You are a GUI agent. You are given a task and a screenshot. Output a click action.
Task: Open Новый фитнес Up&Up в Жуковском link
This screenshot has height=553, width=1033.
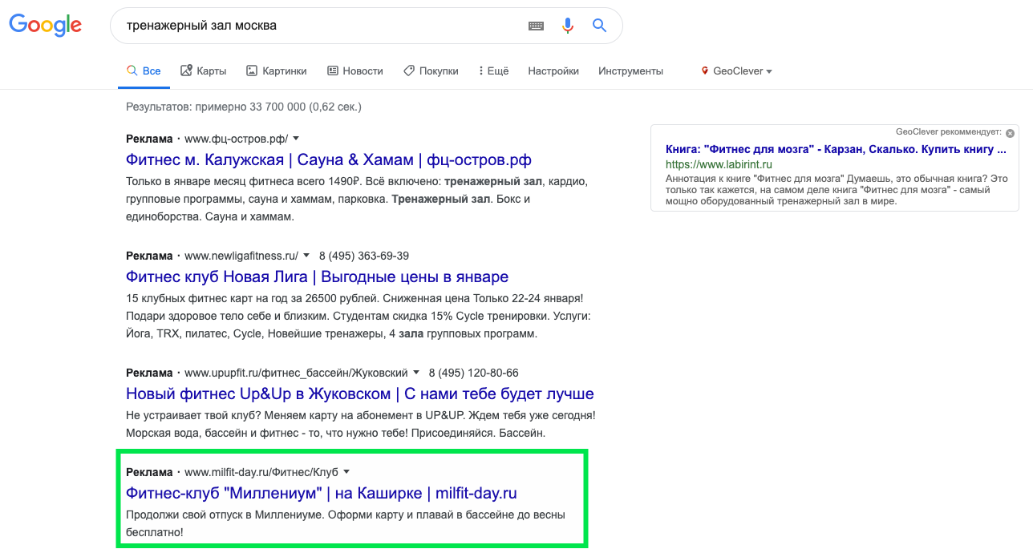coord(360,394)
